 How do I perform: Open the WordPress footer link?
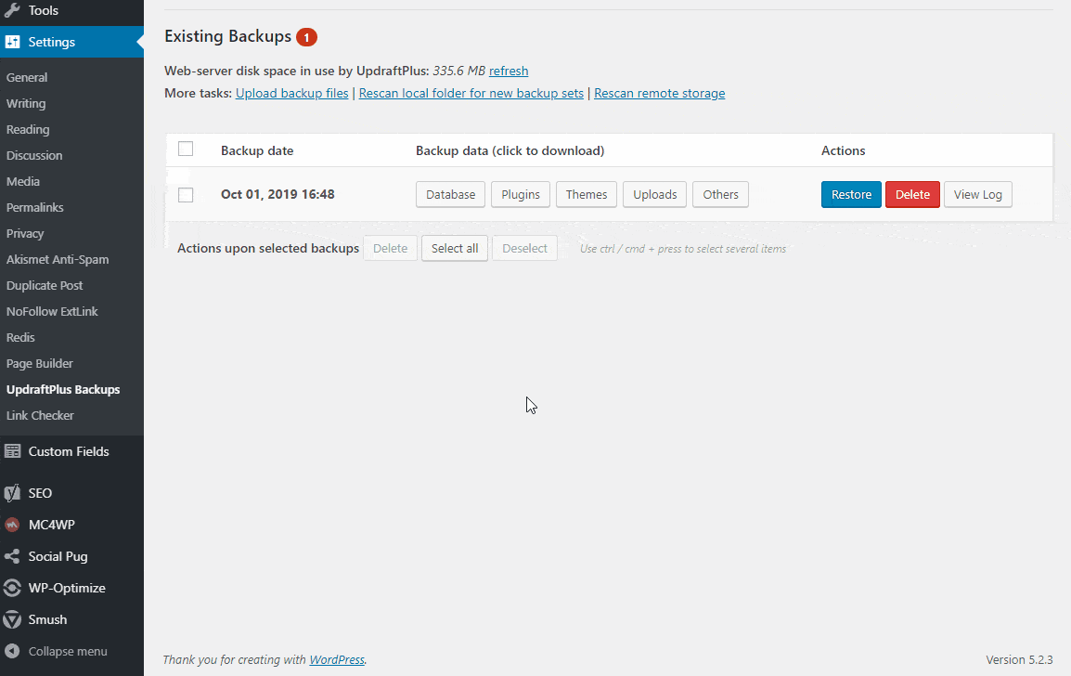point(337,659)
